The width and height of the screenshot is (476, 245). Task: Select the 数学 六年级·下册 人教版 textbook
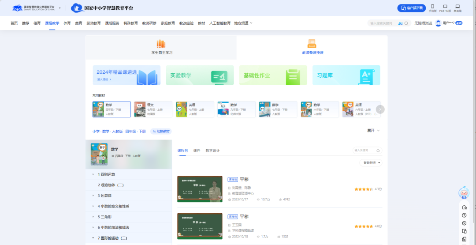320,109
